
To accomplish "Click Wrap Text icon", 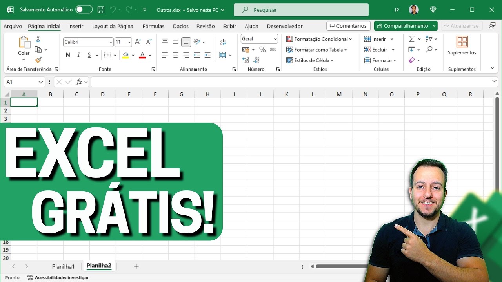I will click(223, 42).
